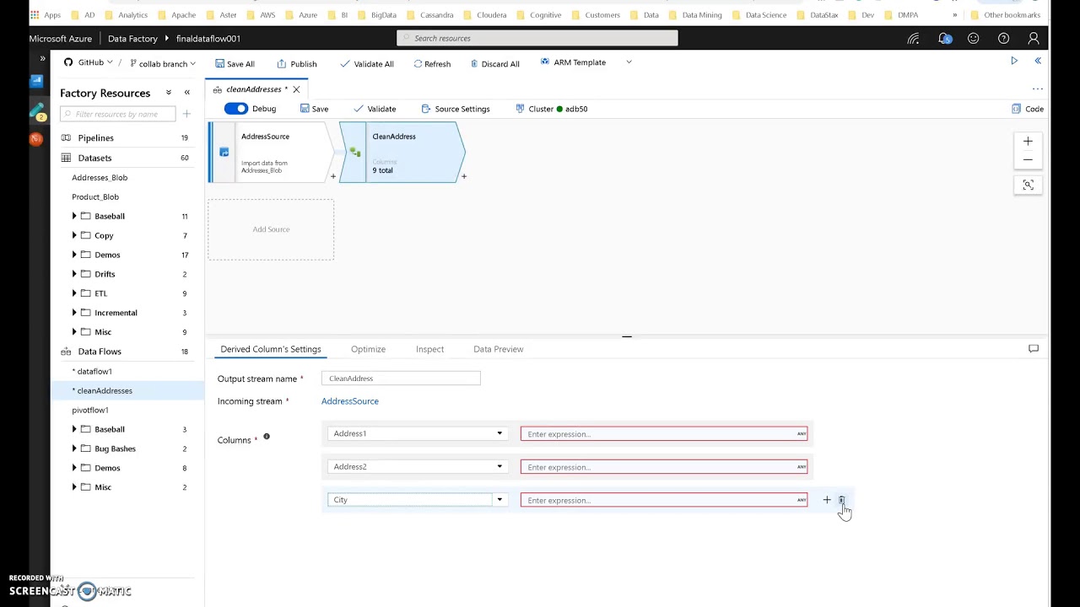This screenshot has height=607, width=1080.
Task: Click the Add Source placeholder
Action: tap(271, 229)
